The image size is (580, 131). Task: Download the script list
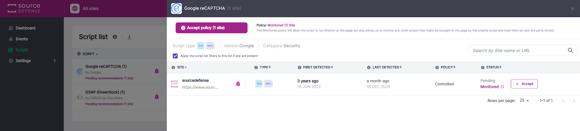pyautogui.click(x=129, y=37)
